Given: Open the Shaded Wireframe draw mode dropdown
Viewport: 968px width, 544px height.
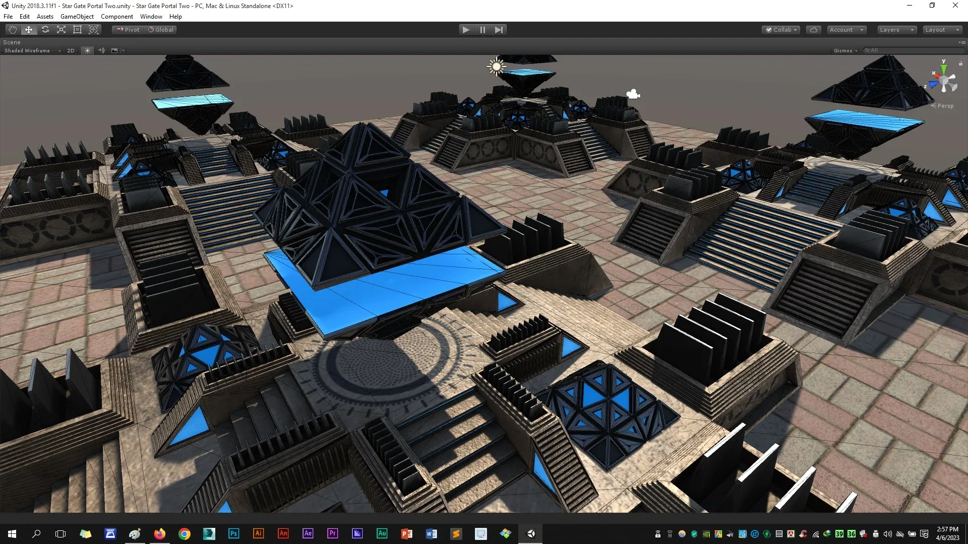Looking at the screenshot, I should coord(32,50).
